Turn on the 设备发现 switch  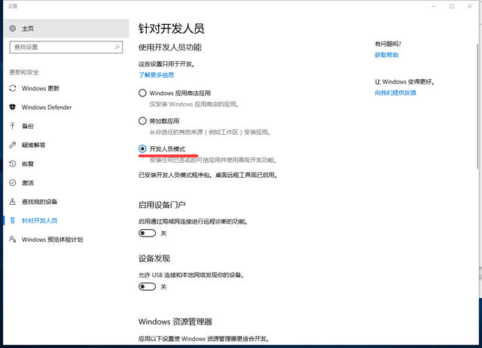[x=147, y=286]
